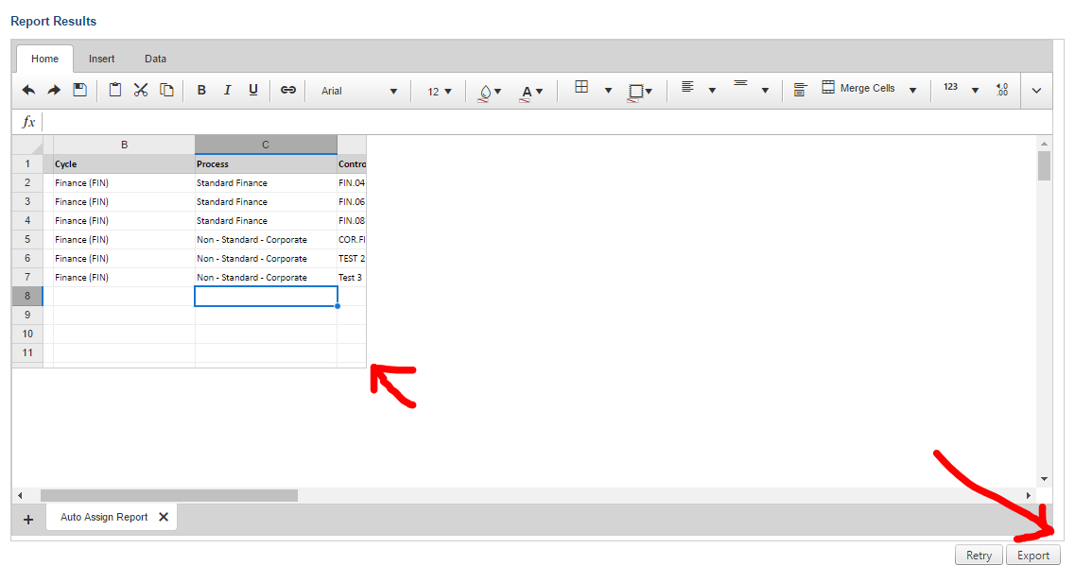The height and width of the screenshot is (582, 1075).
Task: Expand the toolbar overflow chevron
Action: coord(1036,91)
